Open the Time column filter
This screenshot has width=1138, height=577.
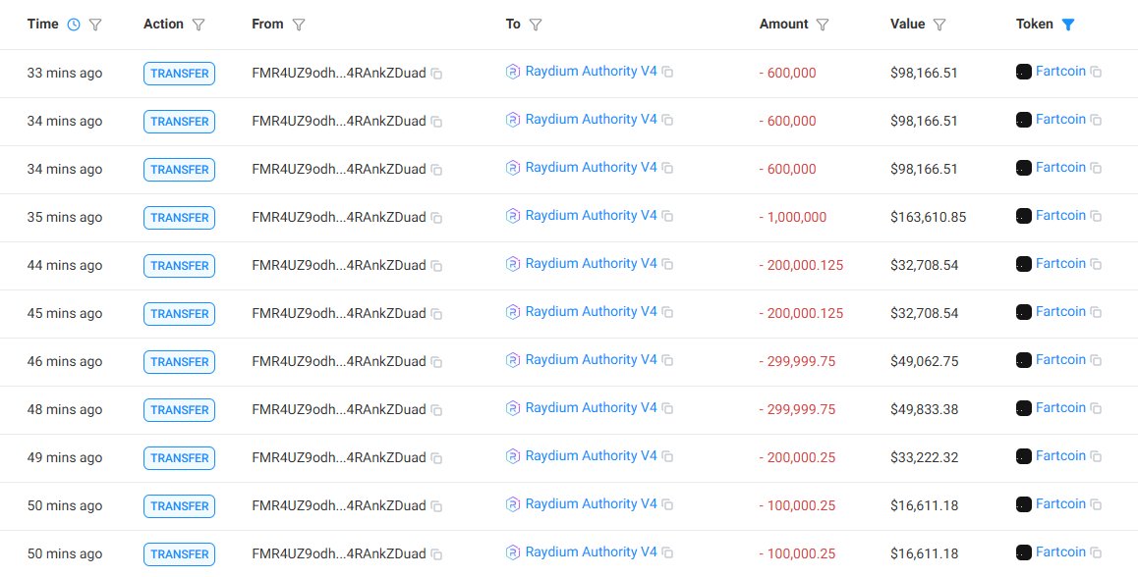click(95, 25)
